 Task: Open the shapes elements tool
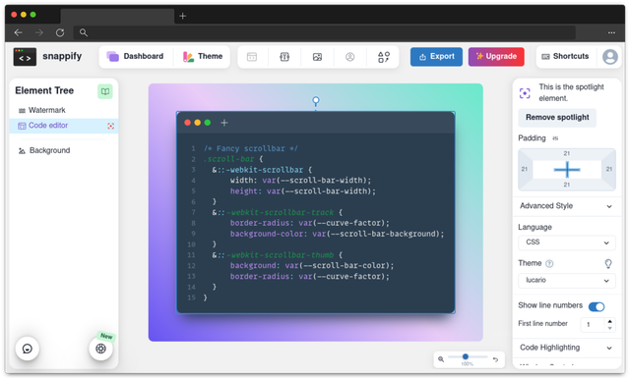(383, 57)
